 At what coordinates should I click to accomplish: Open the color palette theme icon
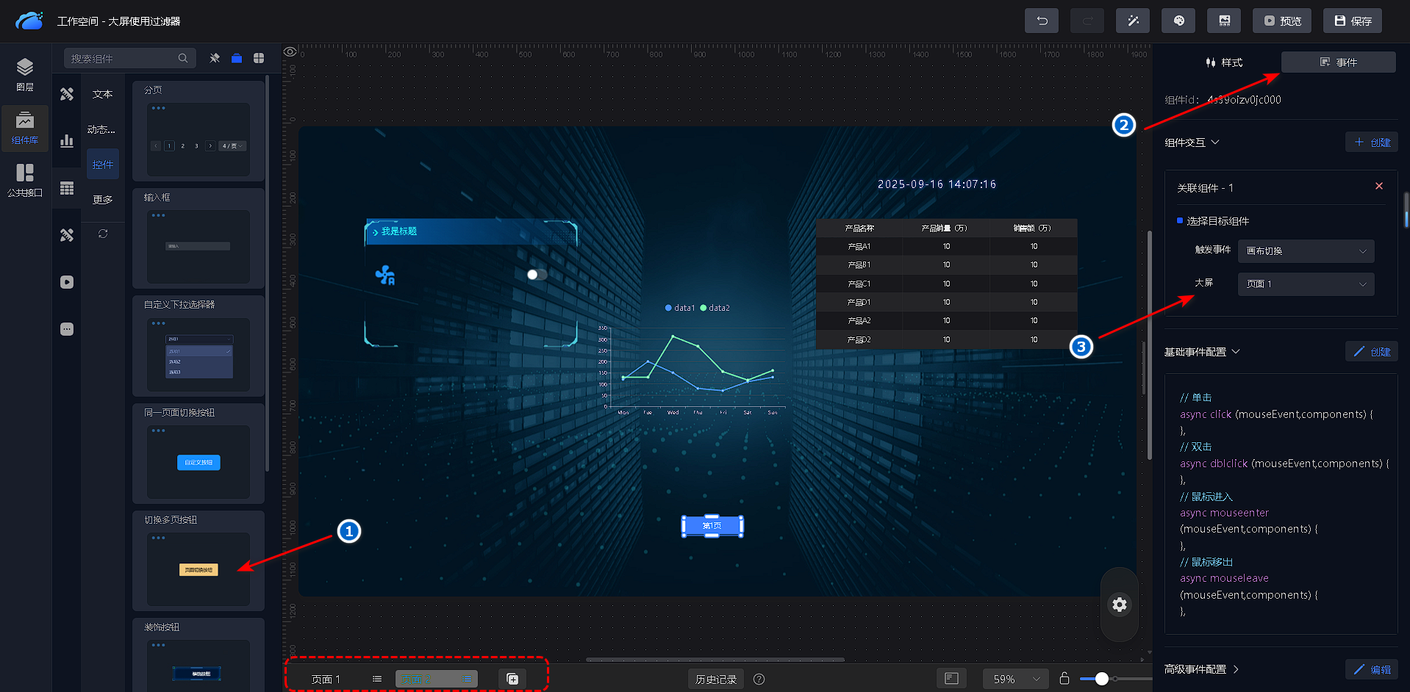1178,21
